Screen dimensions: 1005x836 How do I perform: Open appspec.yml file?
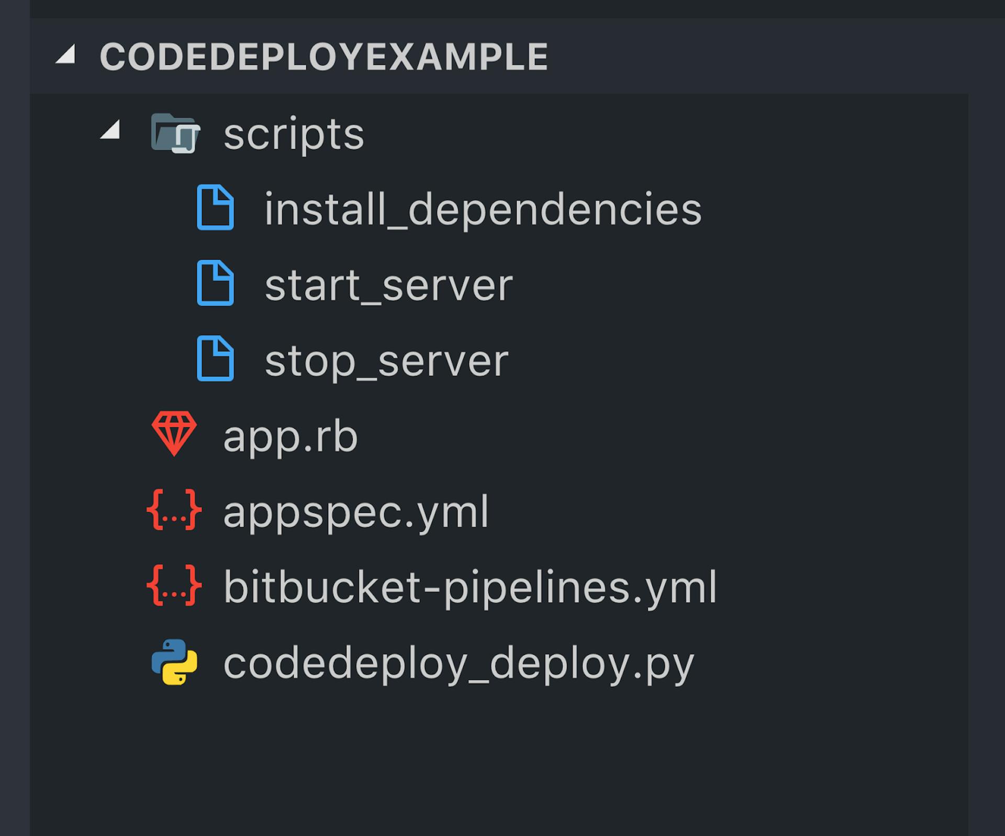click(356, 511)
